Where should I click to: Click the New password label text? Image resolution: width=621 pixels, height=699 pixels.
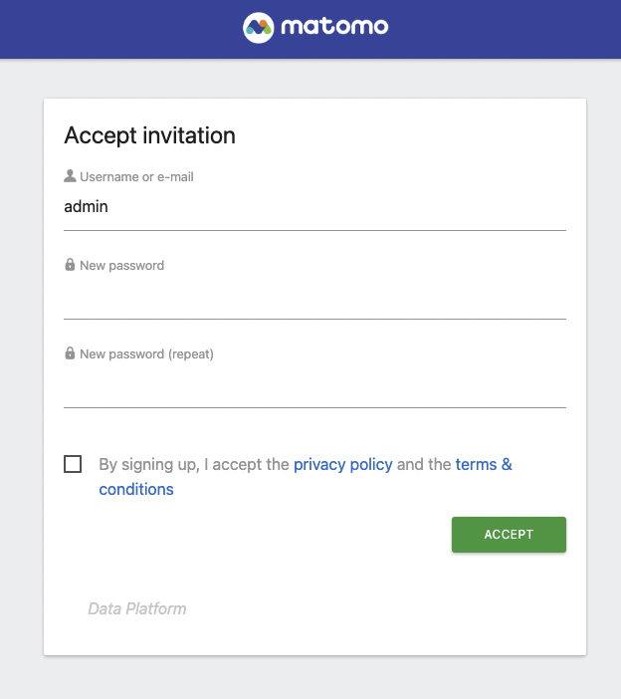coord(121,265)
